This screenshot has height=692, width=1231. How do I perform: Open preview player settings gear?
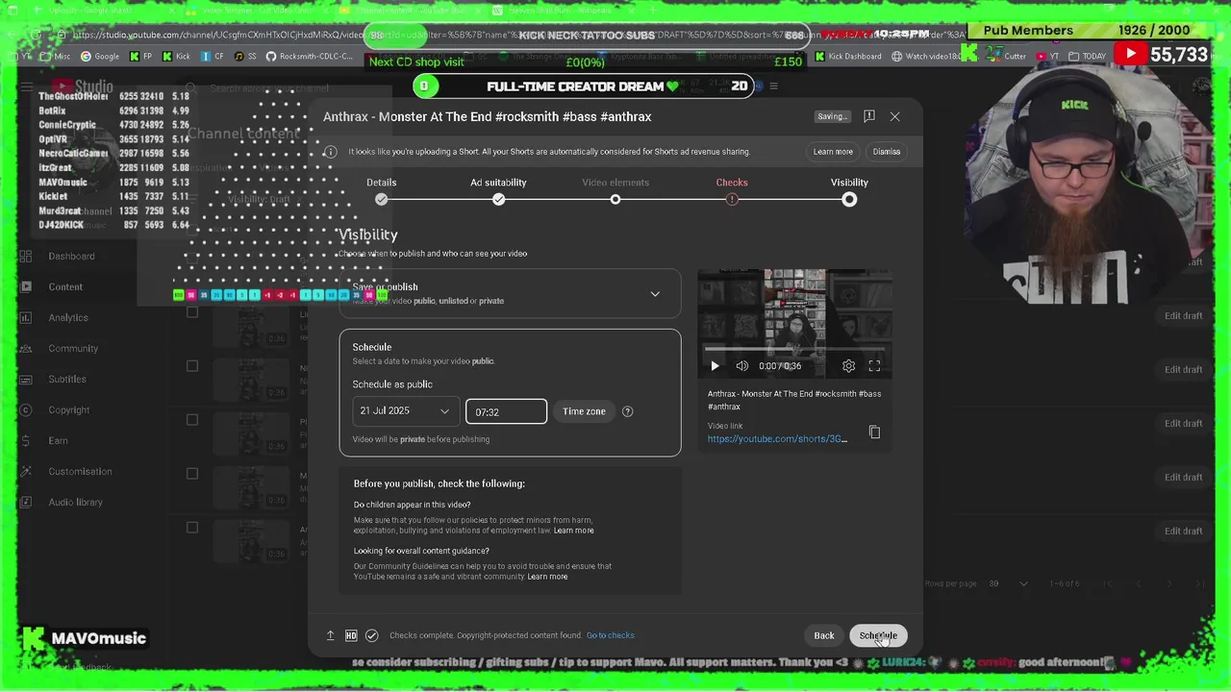(848, 366)
